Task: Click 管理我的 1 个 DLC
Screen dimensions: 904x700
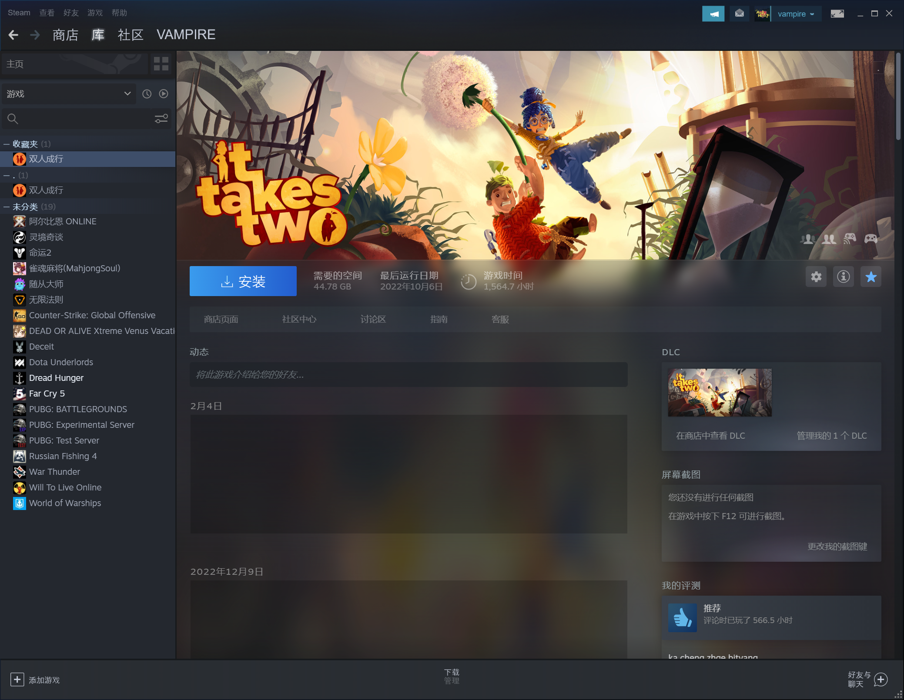Action: pyautogui.click(x=831, y=436)
